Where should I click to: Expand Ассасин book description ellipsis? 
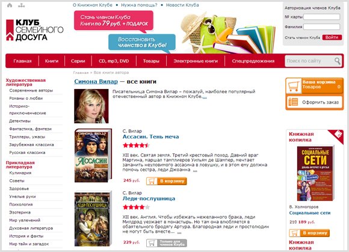coord(195,171)
